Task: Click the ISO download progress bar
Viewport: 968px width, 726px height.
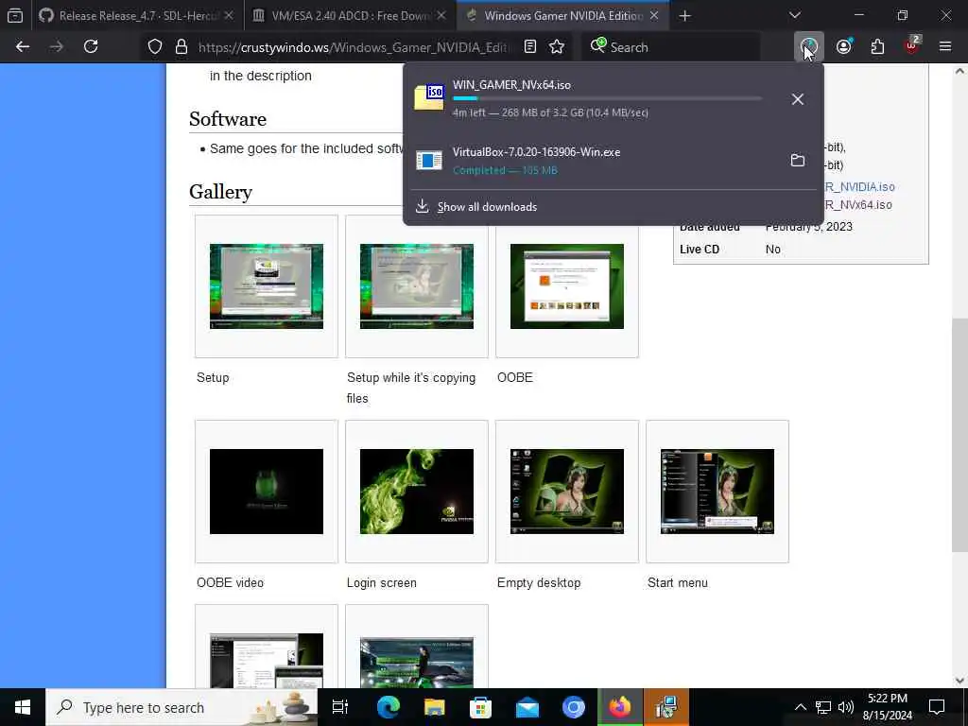Action: (608, 98)
